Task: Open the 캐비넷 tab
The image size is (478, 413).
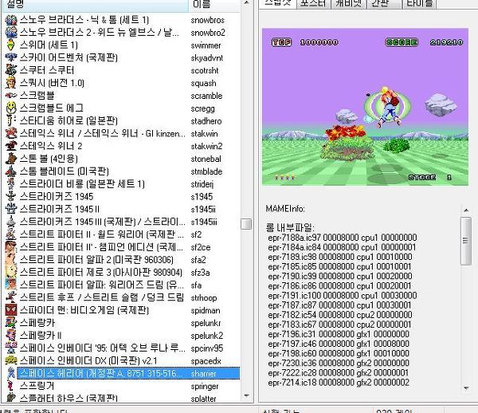Action: [x=348, y=3]
